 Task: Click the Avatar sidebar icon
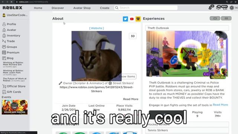coord(4,30)
